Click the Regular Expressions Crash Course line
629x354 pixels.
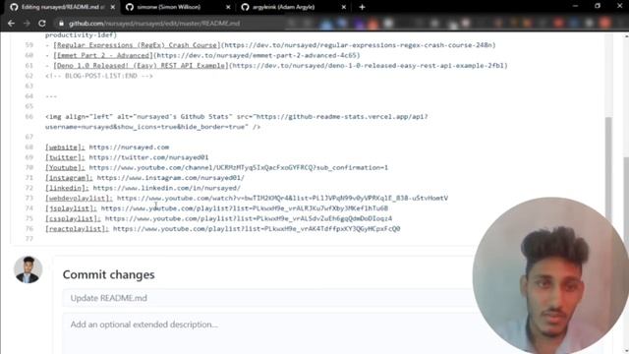pos(271,45)
